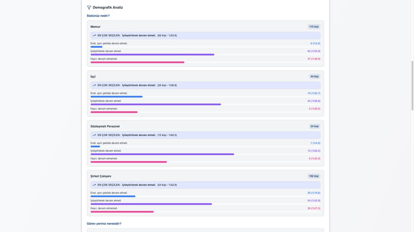414x232 pixels.
Task: Click trend arrow icon in Sözleşmeli Personel card
Action: click(x=94, y=135)
